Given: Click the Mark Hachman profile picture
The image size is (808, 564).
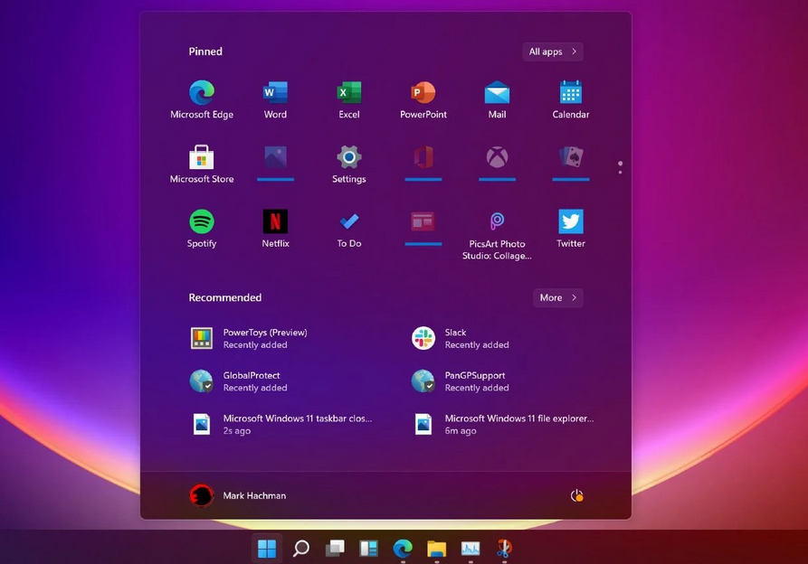Looking at the screenshot, I should 202,495.
